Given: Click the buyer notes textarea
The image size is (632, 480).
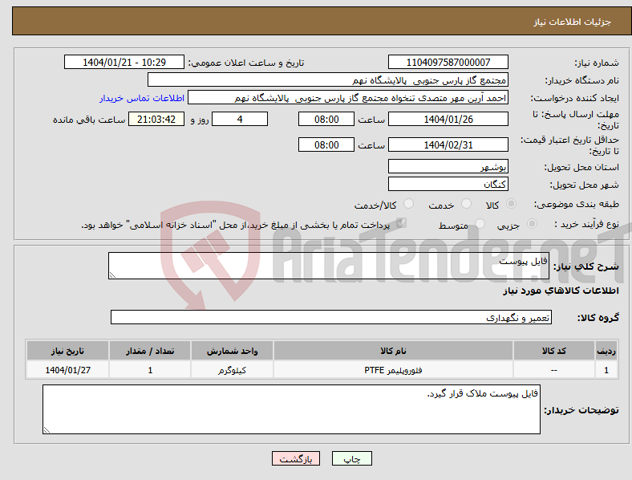Looking at the screenshot, I should 291,409.
